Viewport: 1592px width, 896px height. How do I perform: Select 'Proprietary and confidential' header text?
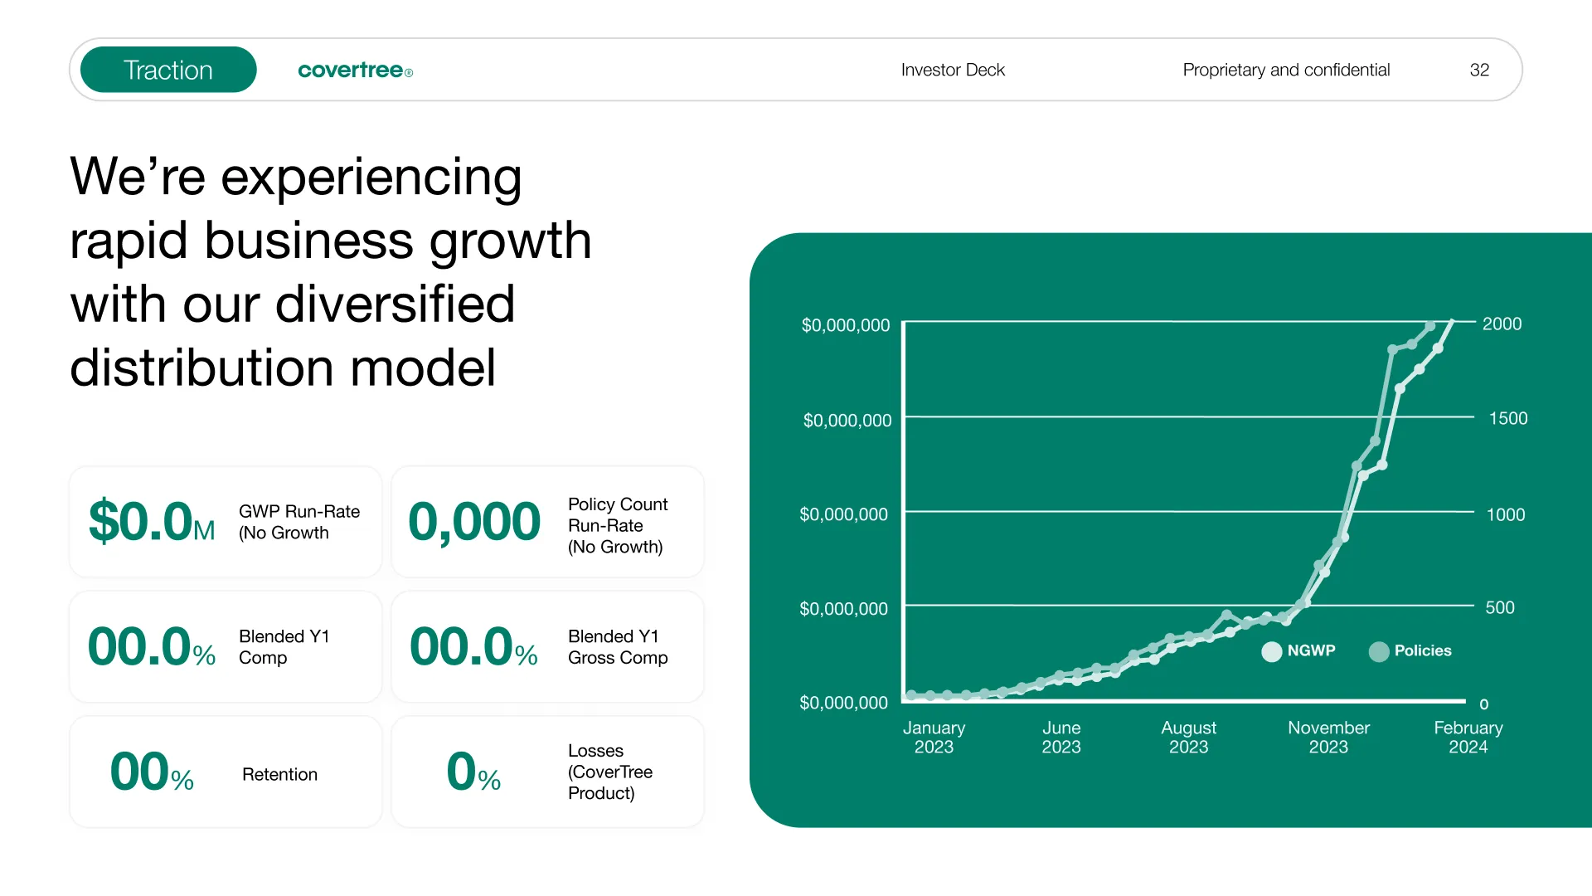coord(1286,70)
